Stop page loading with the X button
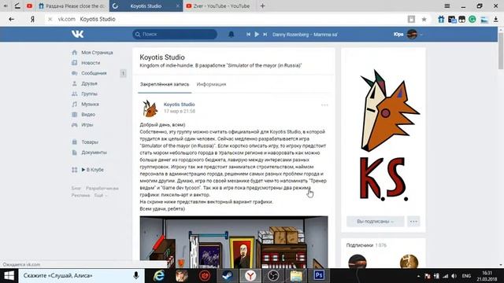 point(50,19)
